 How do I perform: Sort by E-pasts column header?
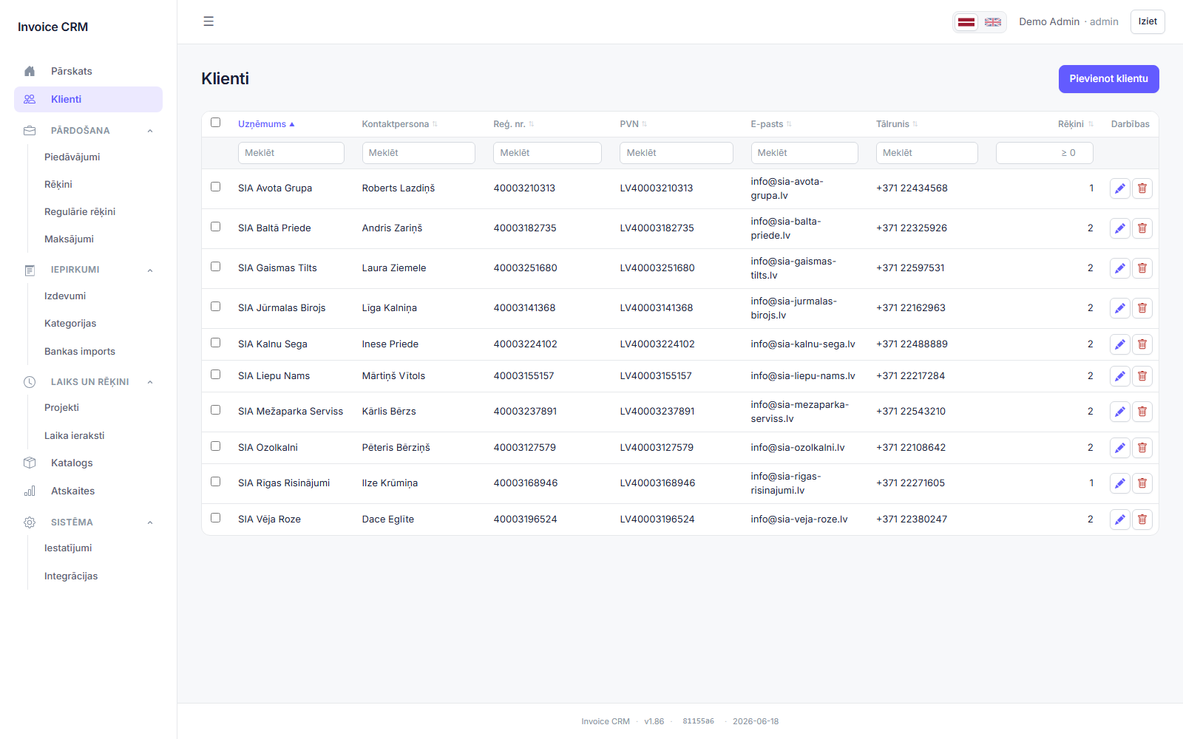click(771, 124)
